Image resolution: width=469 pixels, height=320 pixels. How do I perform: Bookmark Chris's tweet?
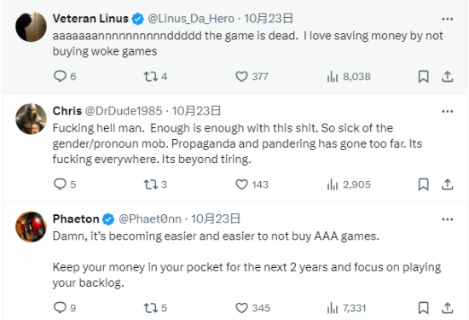coord(423,184)
